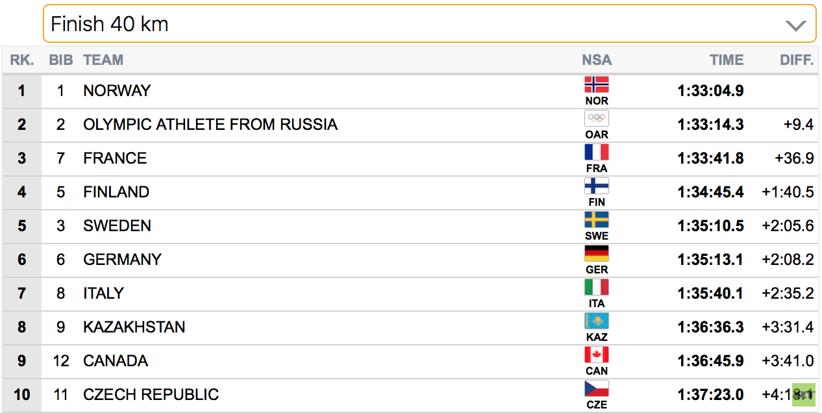Click the Italy flag icon

(596, 287)
